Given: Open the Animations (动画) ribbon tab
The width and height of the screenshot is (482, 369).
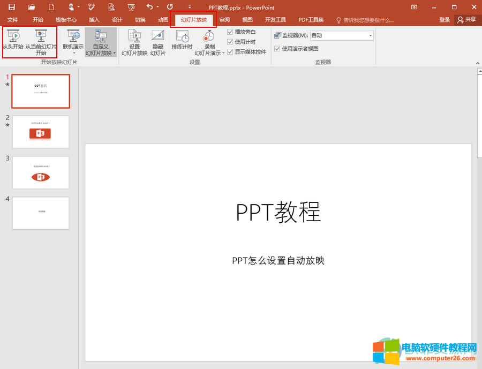Looking at the screenshot, I should pyautogui.click(x=163, y=20).
